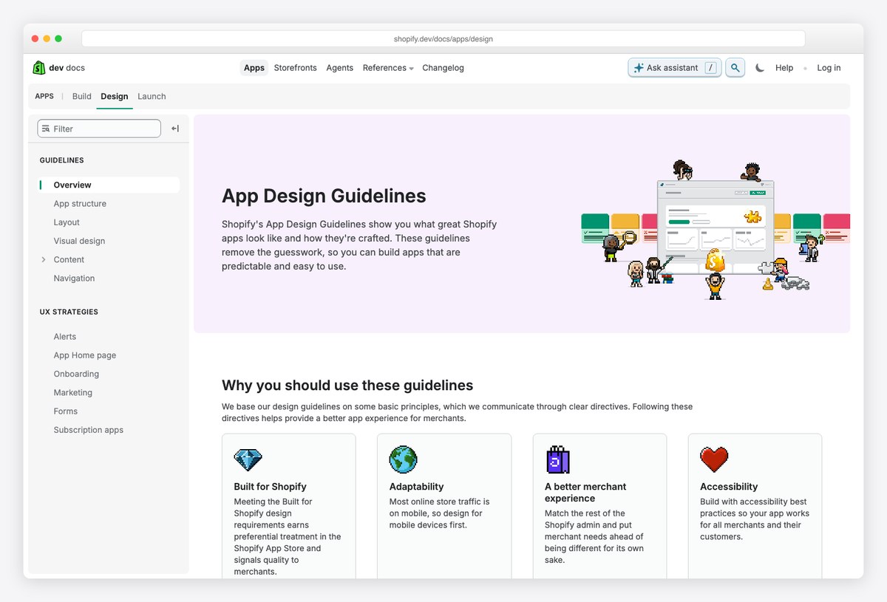Open the Help link

pos(784,68)
